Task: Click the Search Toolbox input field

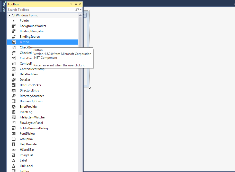Action: point(41,10)
